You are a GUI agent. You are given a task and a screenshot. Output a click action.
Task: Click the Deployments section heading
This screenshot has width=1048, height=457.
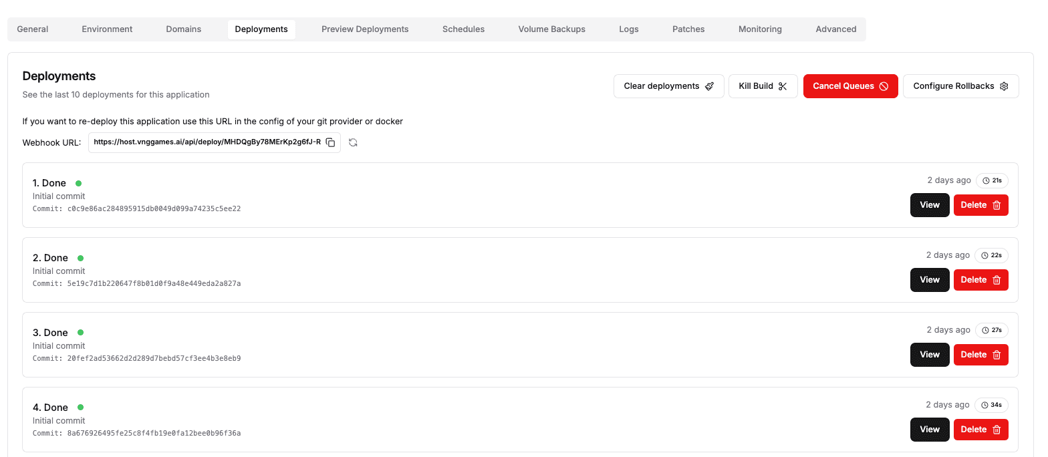[x=59, y=76]
